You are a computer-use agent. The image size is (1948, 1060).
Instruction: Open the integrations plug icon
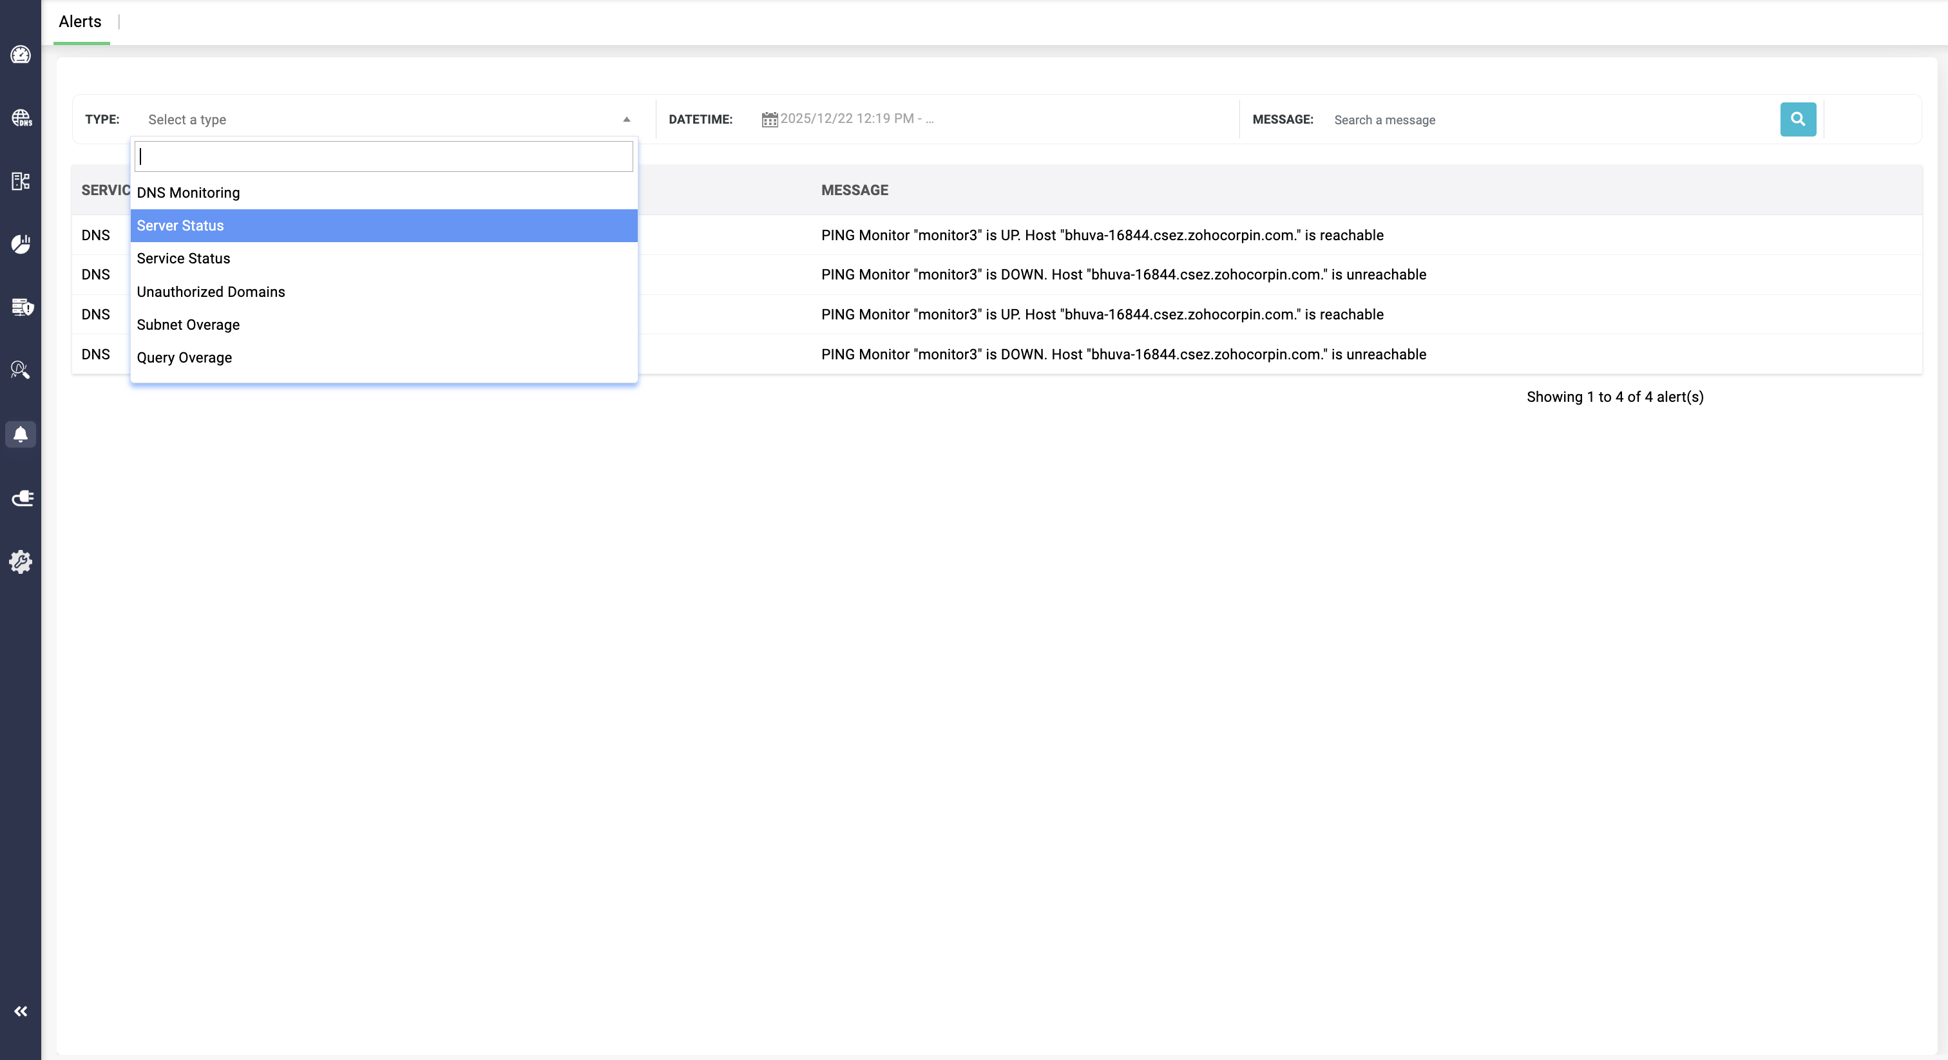pos(22,498)
